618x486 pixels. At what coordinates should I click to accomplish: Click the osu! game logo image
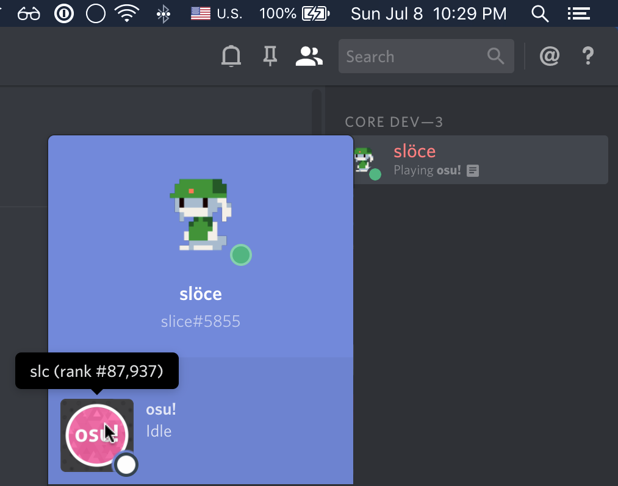(97, 435)
